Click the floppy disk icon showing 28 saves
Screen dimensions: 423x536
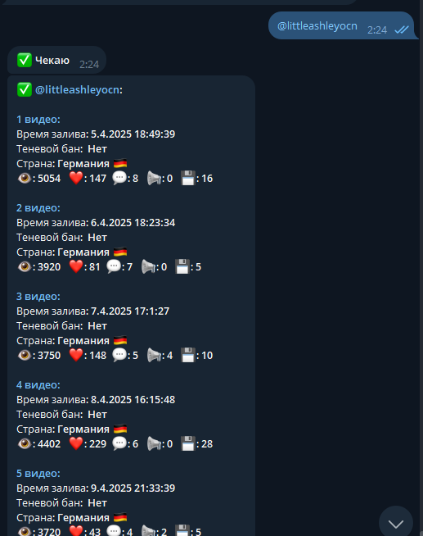click(188, 443)
